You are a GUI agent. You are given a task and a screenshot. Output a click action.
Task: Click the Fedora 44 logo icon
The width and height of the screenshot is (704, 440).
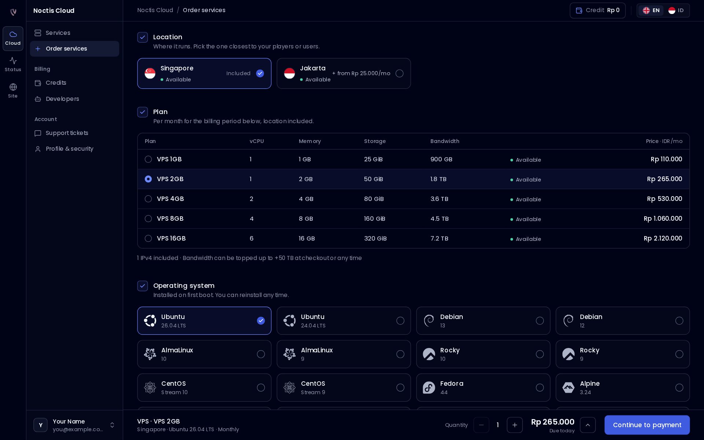(x=429, y=387)
